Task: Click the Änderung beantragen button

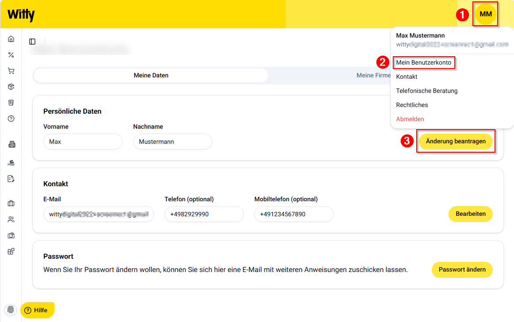Action: [x=456, y=142]
